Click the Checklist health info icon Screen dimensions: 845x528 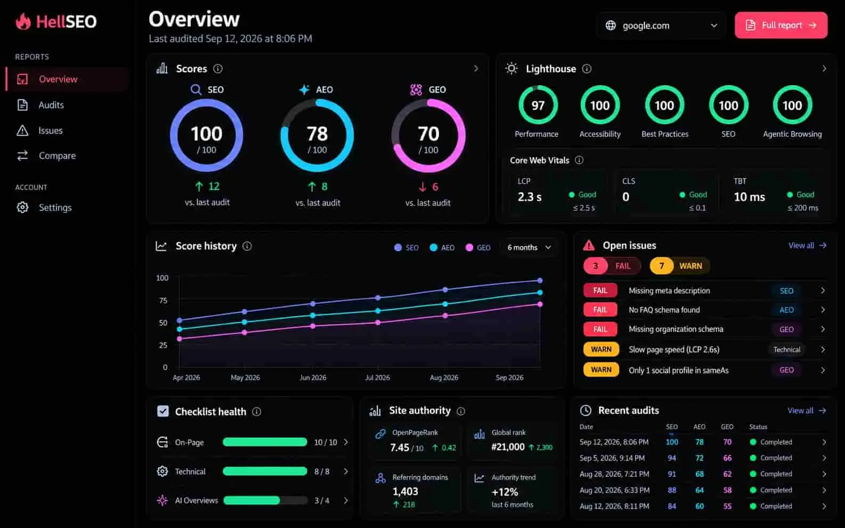coord(256,411)
